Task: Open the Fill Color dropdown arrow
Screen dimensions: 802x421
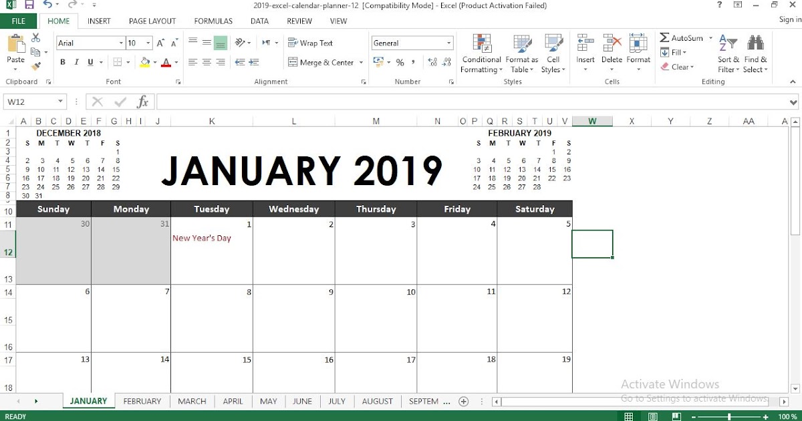Action: pos(154,62)
